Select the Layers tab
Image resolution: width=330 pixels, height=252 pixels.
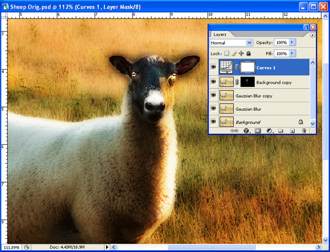pos(219,35)
